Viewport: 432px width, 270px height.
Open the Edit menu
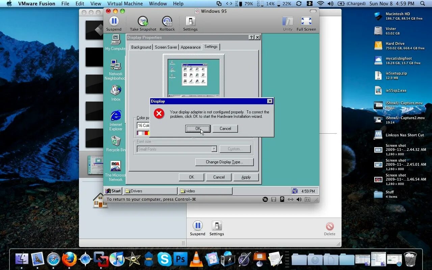coord(80,4)
